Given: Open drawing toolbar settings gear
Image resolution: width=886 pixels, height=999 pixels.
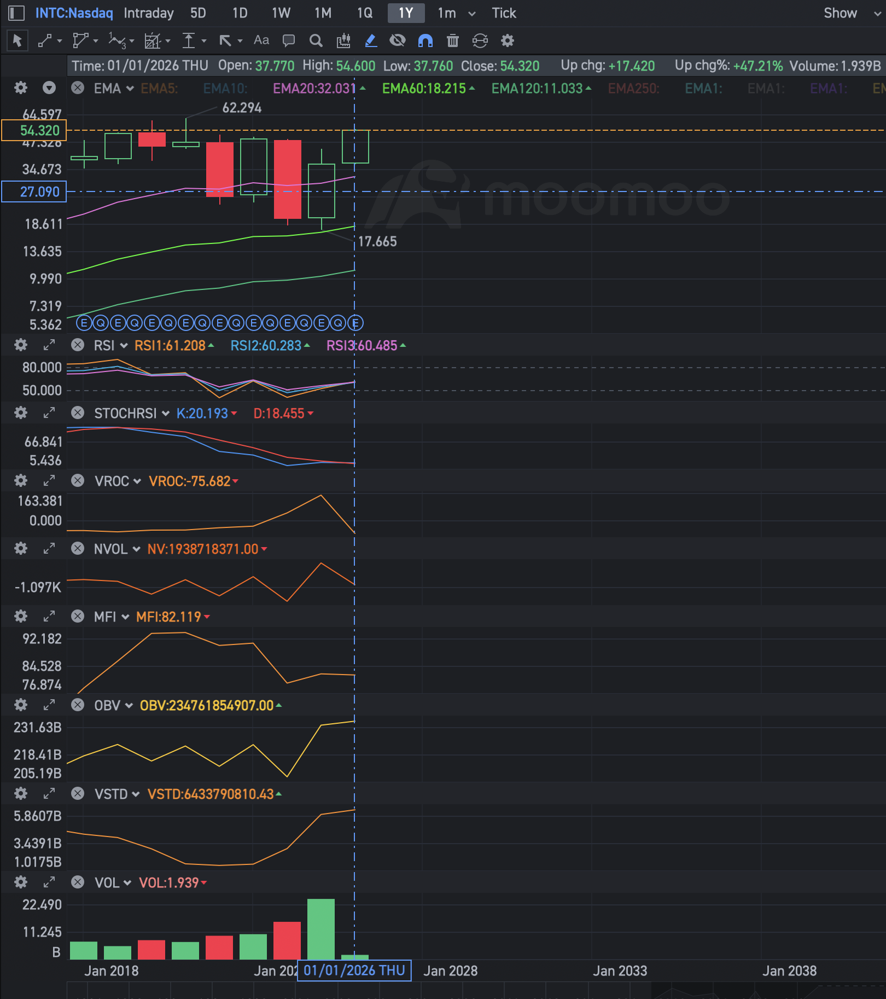Looking at the screenshot, I should click(x=508, y=40).
